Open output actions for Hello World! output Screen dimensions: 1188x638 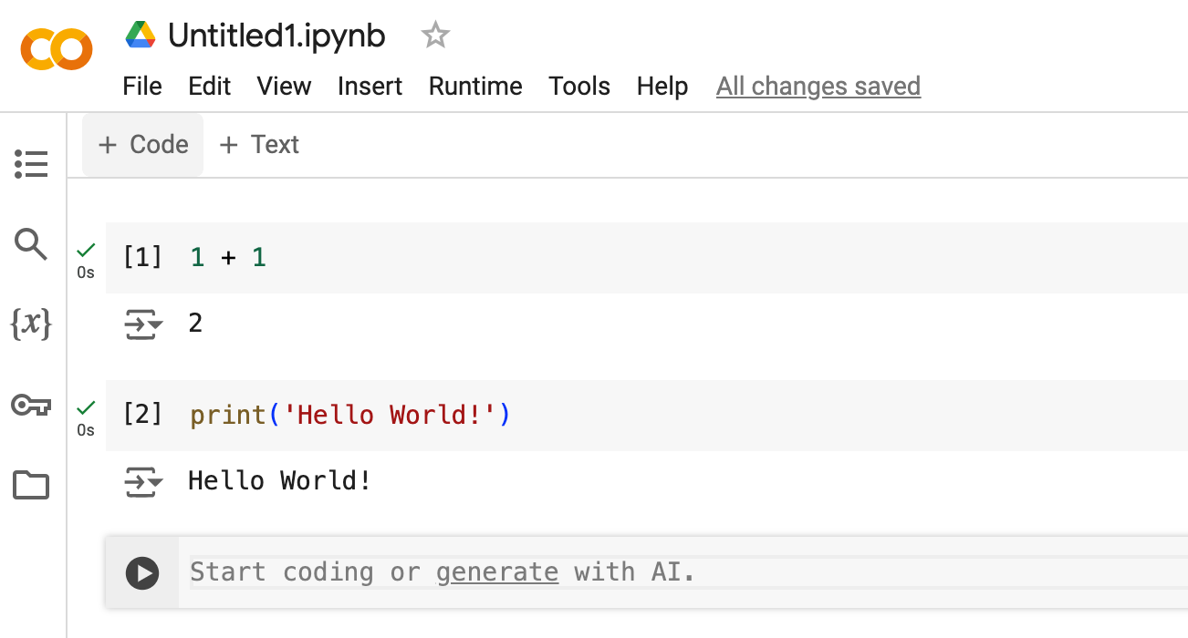click(x=143, y=482)
